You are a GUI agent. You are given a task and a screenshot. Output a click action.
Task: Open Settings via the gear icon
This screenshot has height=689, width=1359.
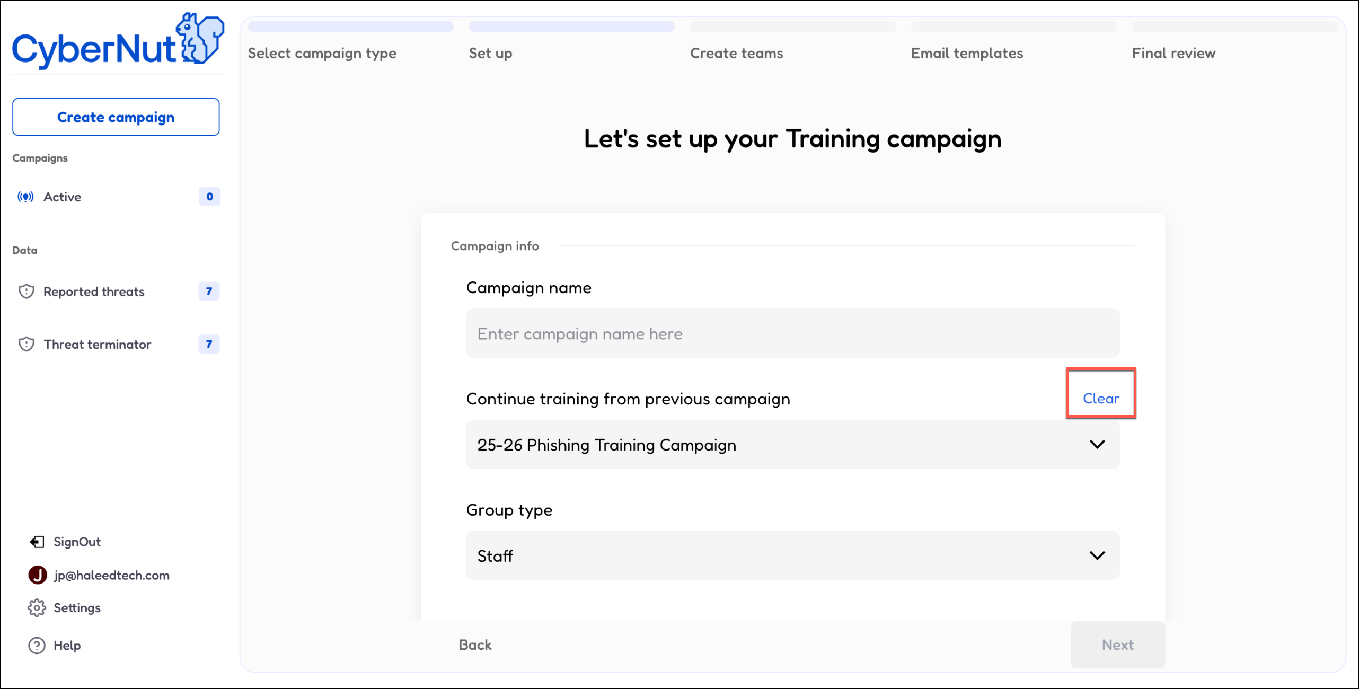click(x=37, y=608)
